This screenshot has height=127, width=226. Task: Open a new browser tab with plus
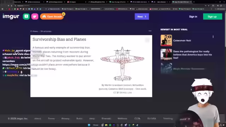point(194,2)
